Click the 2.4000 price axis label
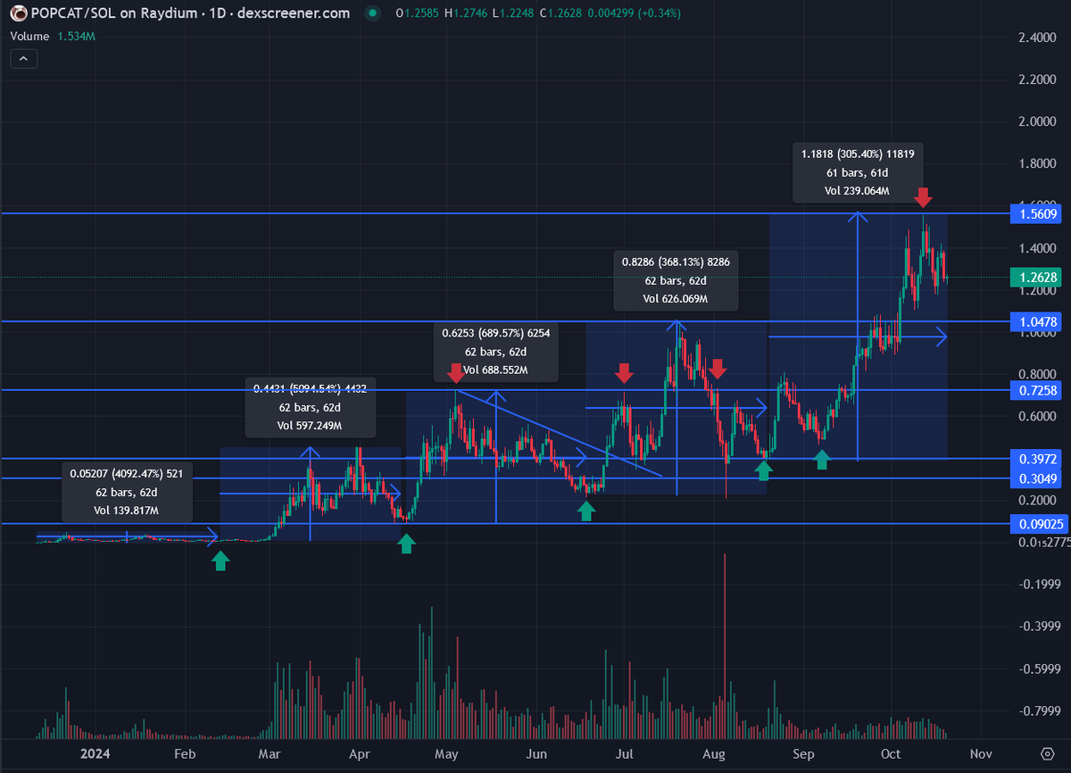The image size is (1071, 773). tap(1035, 37)
